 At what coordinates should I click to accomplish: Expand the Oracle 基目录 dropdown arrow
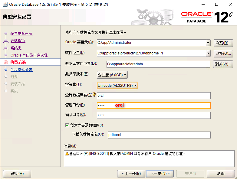point(208,43)
